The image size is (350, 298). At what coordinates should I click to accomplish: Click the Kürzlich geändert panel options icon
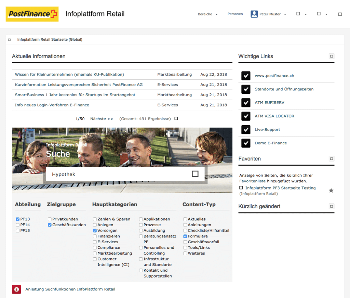tap(331, 206)
